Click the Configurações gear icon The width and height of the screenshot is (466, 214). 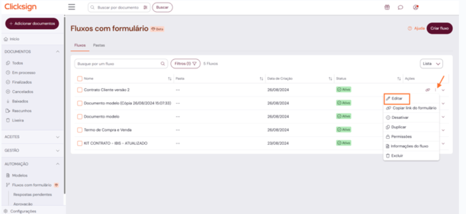tap(6, 211)
